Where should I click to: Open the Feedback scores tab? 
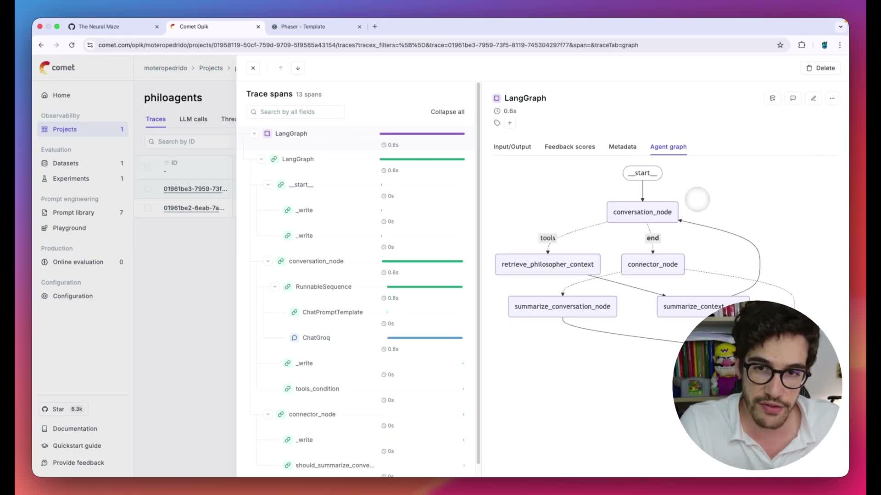point(569,147)
